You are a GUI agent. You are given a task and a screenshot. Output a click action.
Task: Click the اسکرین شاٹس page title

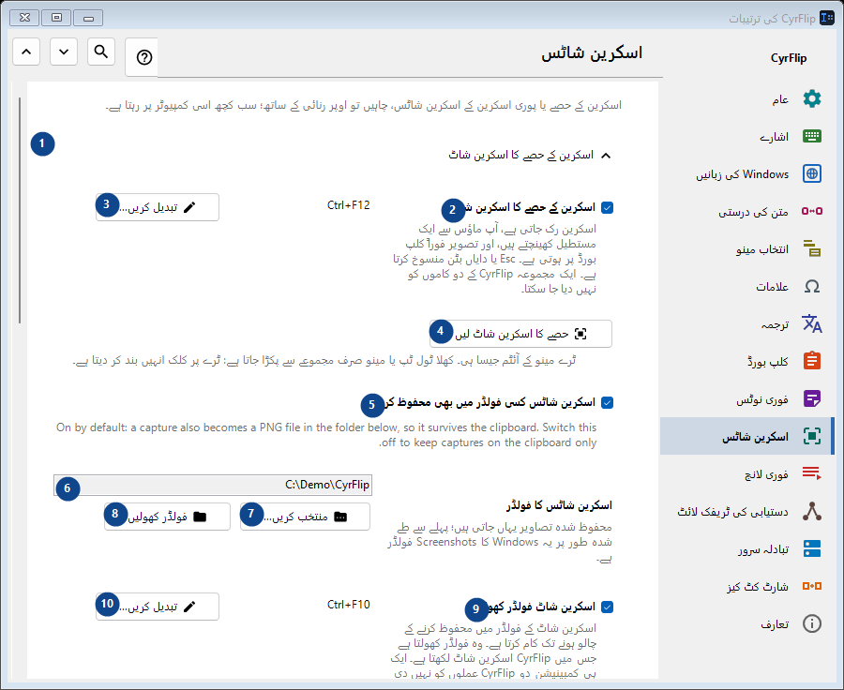tap(592, 53)
